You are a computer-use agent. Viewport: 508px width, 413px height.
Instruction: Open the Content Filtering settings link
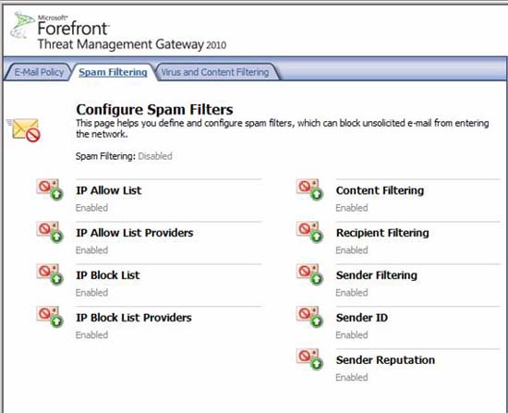pyautogui.click(x=380, y=190)
